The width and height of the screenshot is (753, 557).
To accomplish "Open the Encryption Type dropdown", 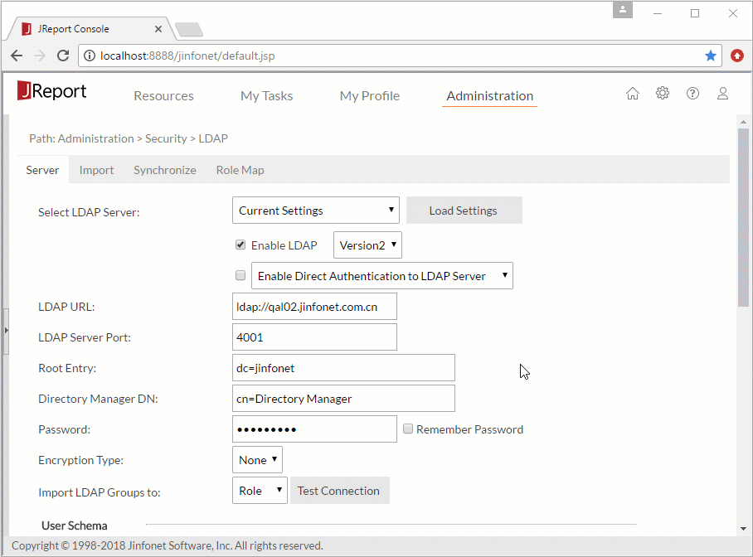I will click(x=257, y=459).
